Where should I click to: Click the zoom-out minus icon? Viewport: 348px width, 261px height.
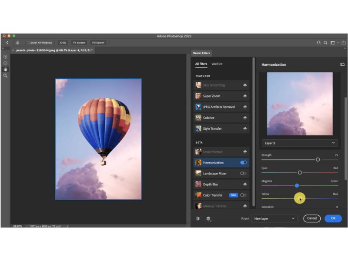5,63
